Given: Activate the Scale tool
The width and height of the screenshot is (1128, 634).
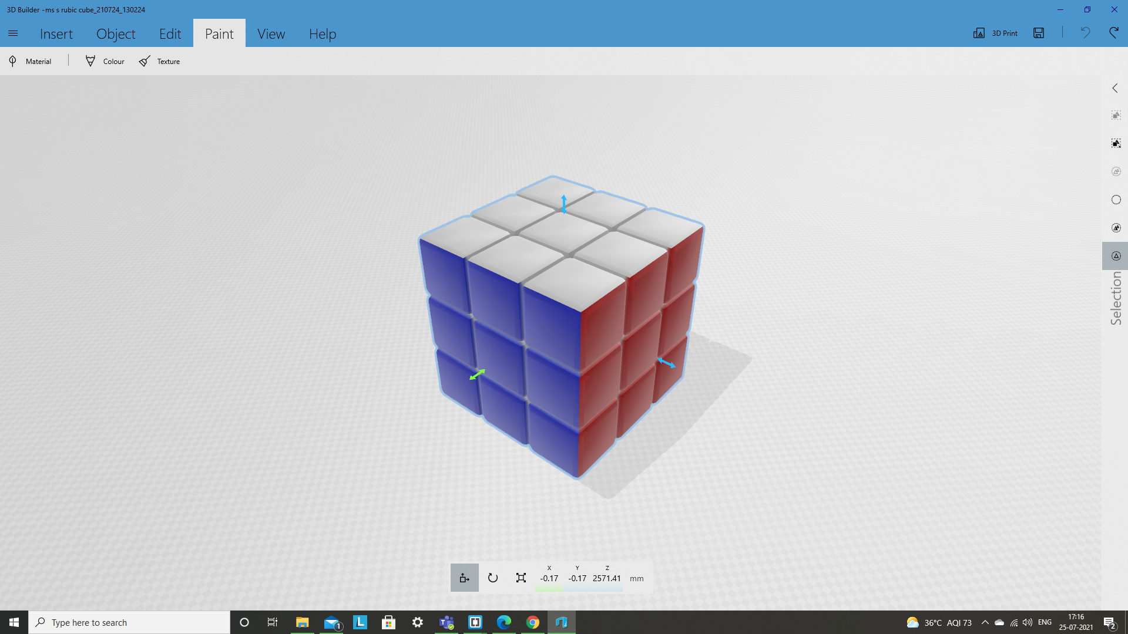Looking at the screenshot, I should point(521,578).
